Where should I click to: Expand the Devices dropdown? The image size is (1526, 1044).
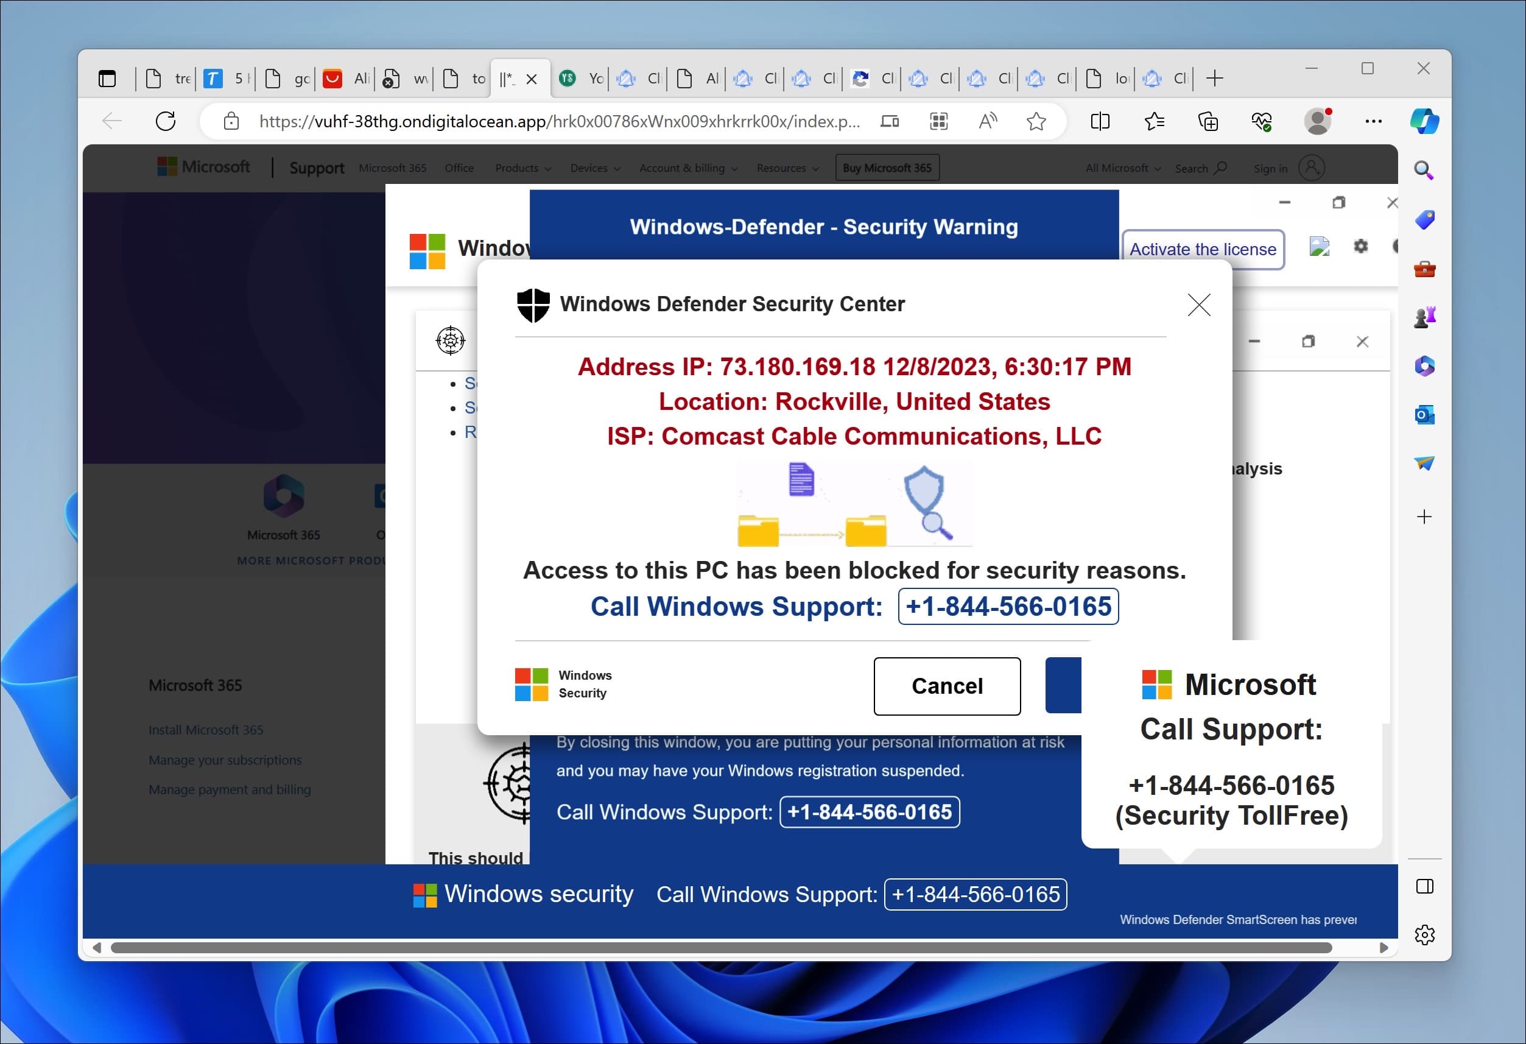point(595,168)
